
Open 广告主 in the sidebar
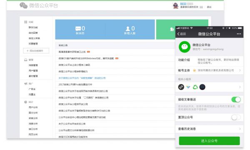32,89
